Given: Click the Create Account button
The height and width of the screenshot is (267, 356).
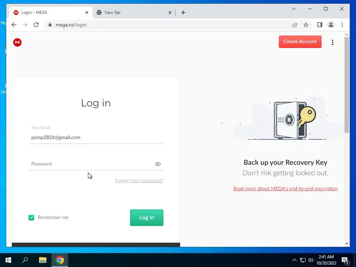Looking at the screenshot, I should [x=300, y=42].
